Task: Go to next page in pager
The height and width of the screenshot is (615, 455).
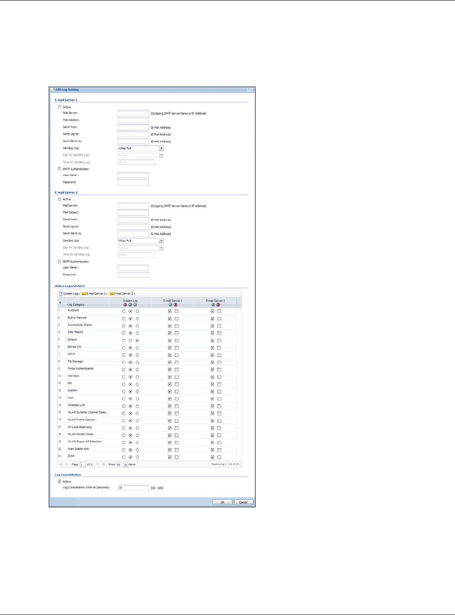Action: click(x=97, y=464)
